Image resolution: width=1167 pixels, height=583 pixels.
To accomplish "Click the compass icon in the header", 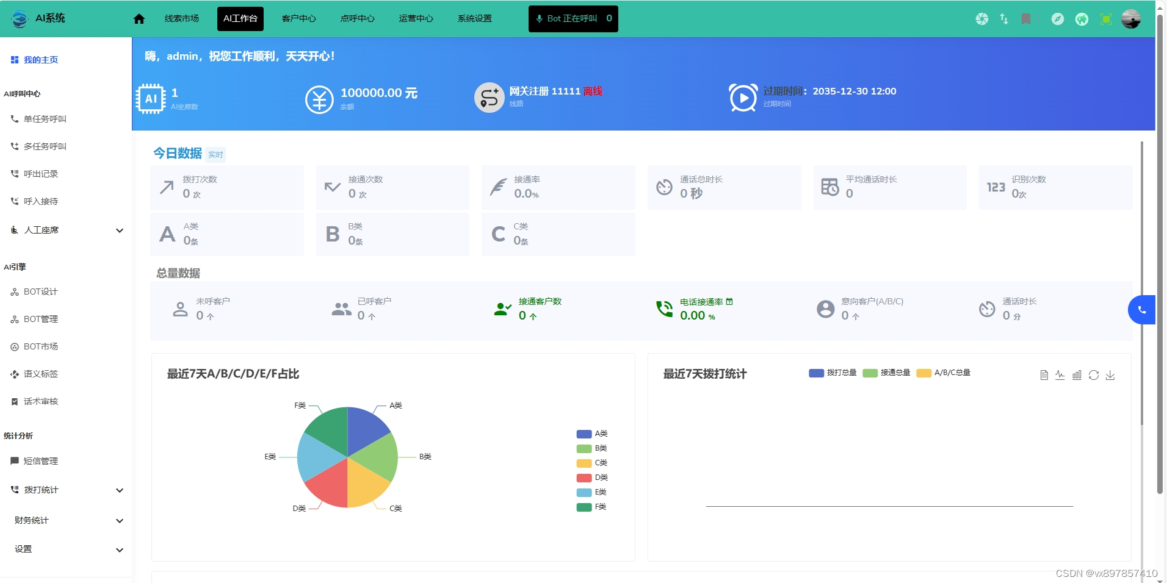I will [1058, 19].
